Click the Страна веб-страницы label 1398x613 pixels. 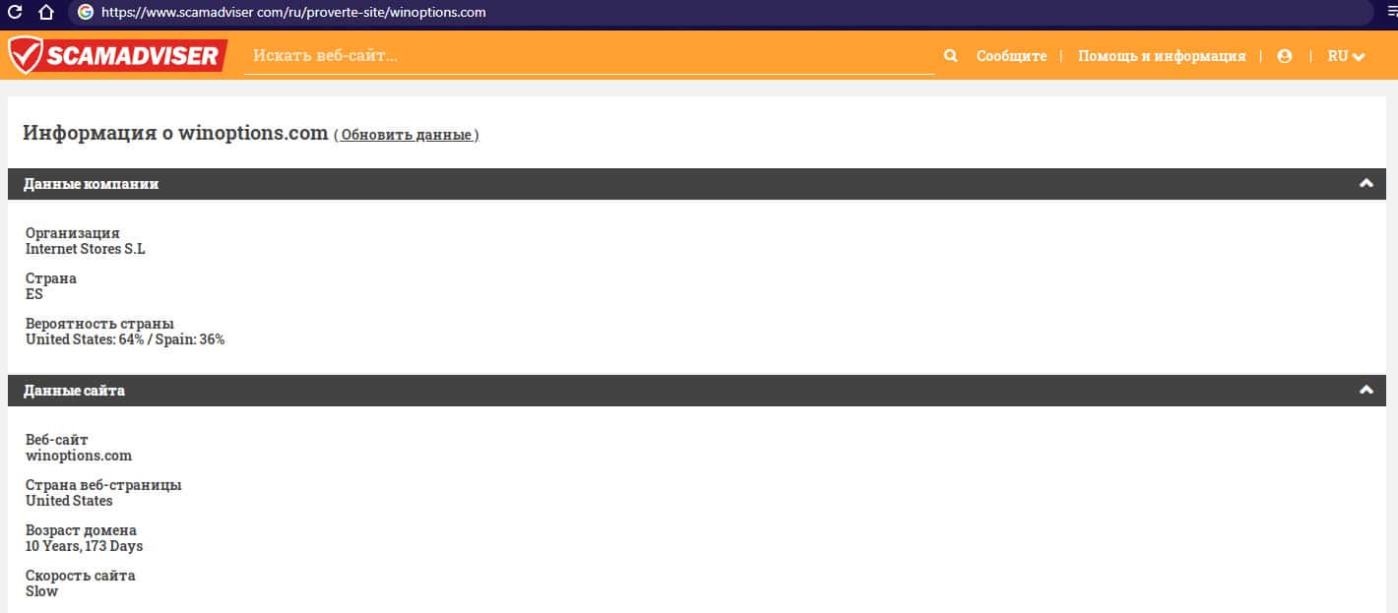click(x=103, y=485)
